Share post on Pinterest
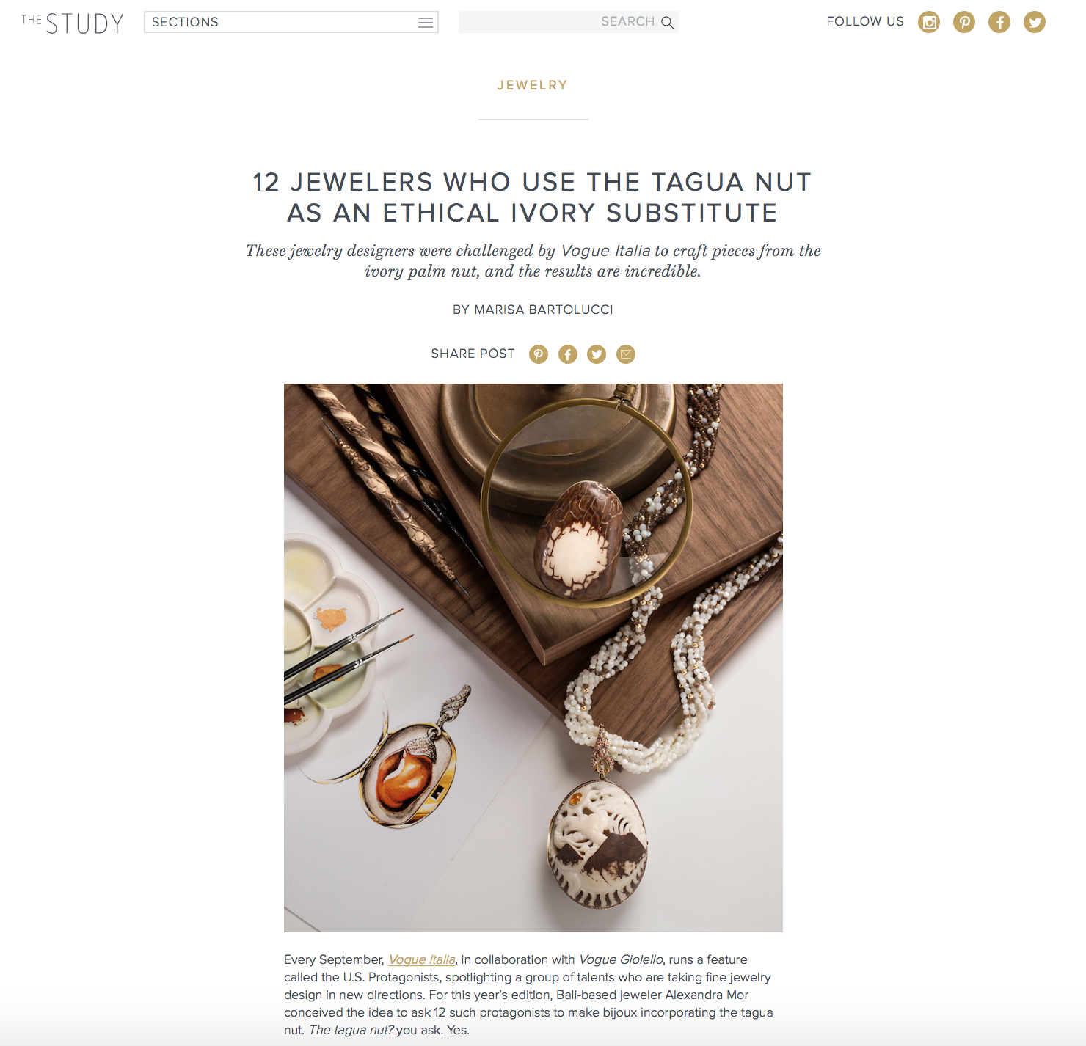 coord(539,354)
